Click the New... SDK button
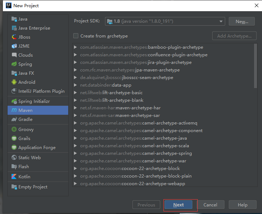This screenshot has width=262, height=214. tap(242, 22)
